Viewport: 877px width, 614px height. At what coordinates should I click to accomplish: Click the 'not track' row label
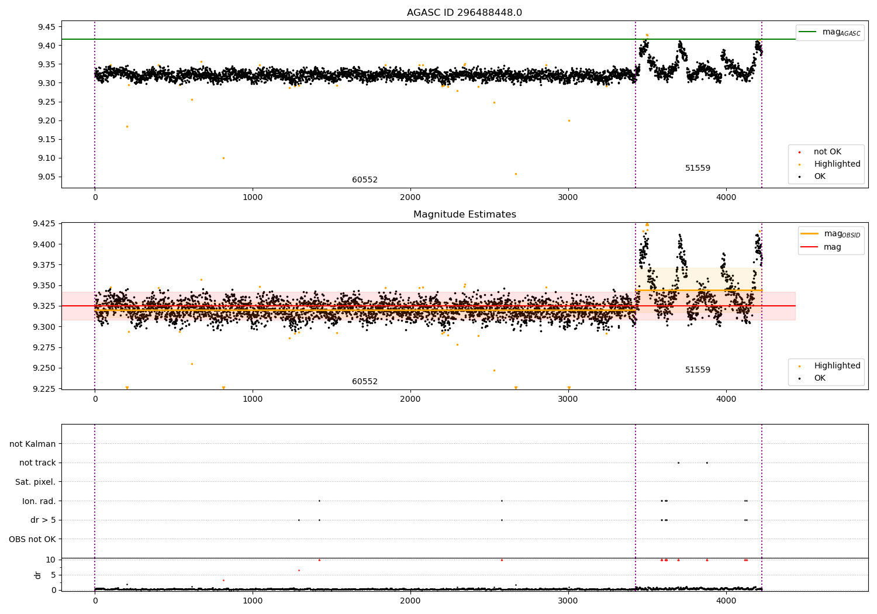pyautogui.click(x=37, y=463)
